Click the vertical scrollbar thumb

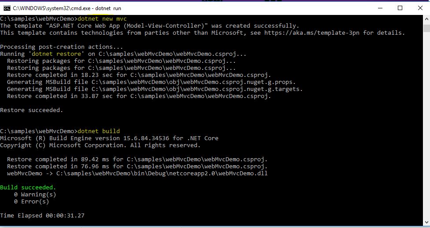[426, 29]
